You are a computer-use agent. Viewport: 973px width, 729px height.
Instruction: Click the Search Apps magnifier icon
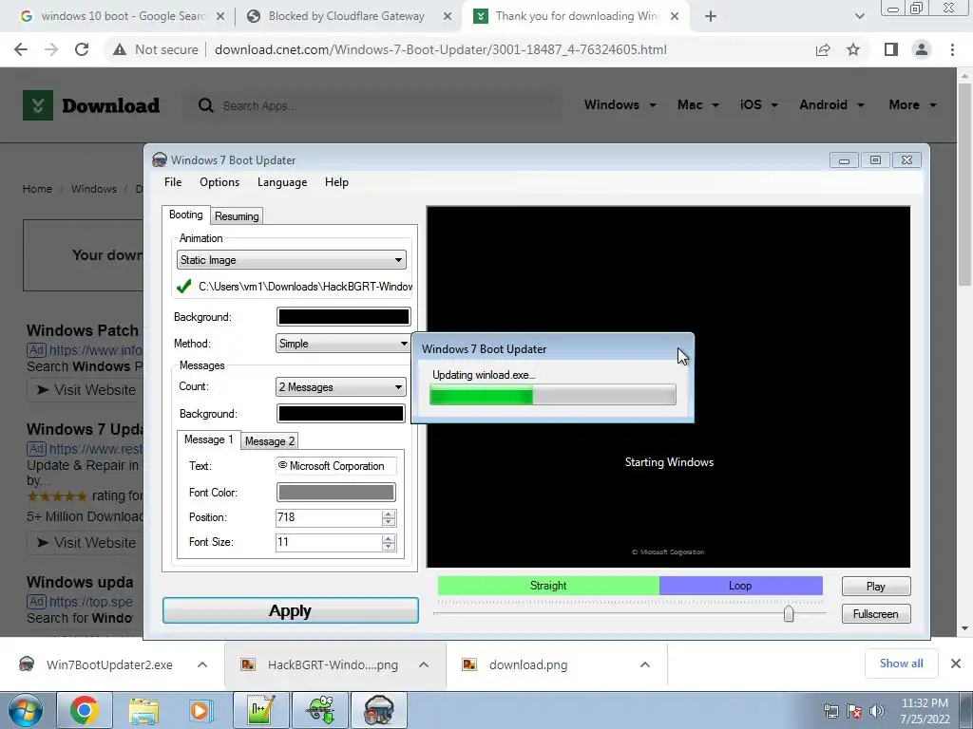(x=205, y=105)
